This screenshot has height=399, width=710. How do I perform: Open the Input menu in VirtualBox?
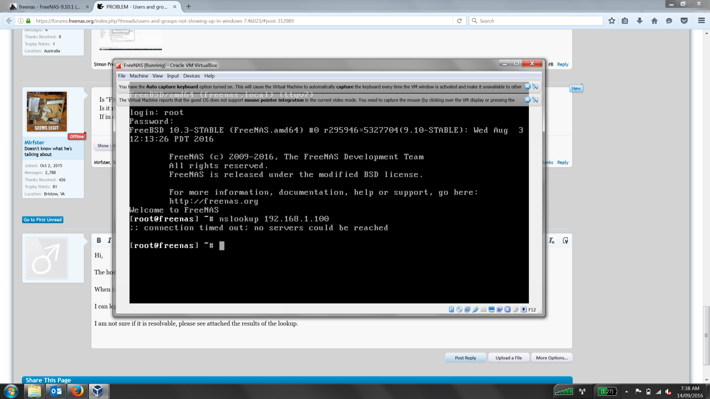[173, 76]
